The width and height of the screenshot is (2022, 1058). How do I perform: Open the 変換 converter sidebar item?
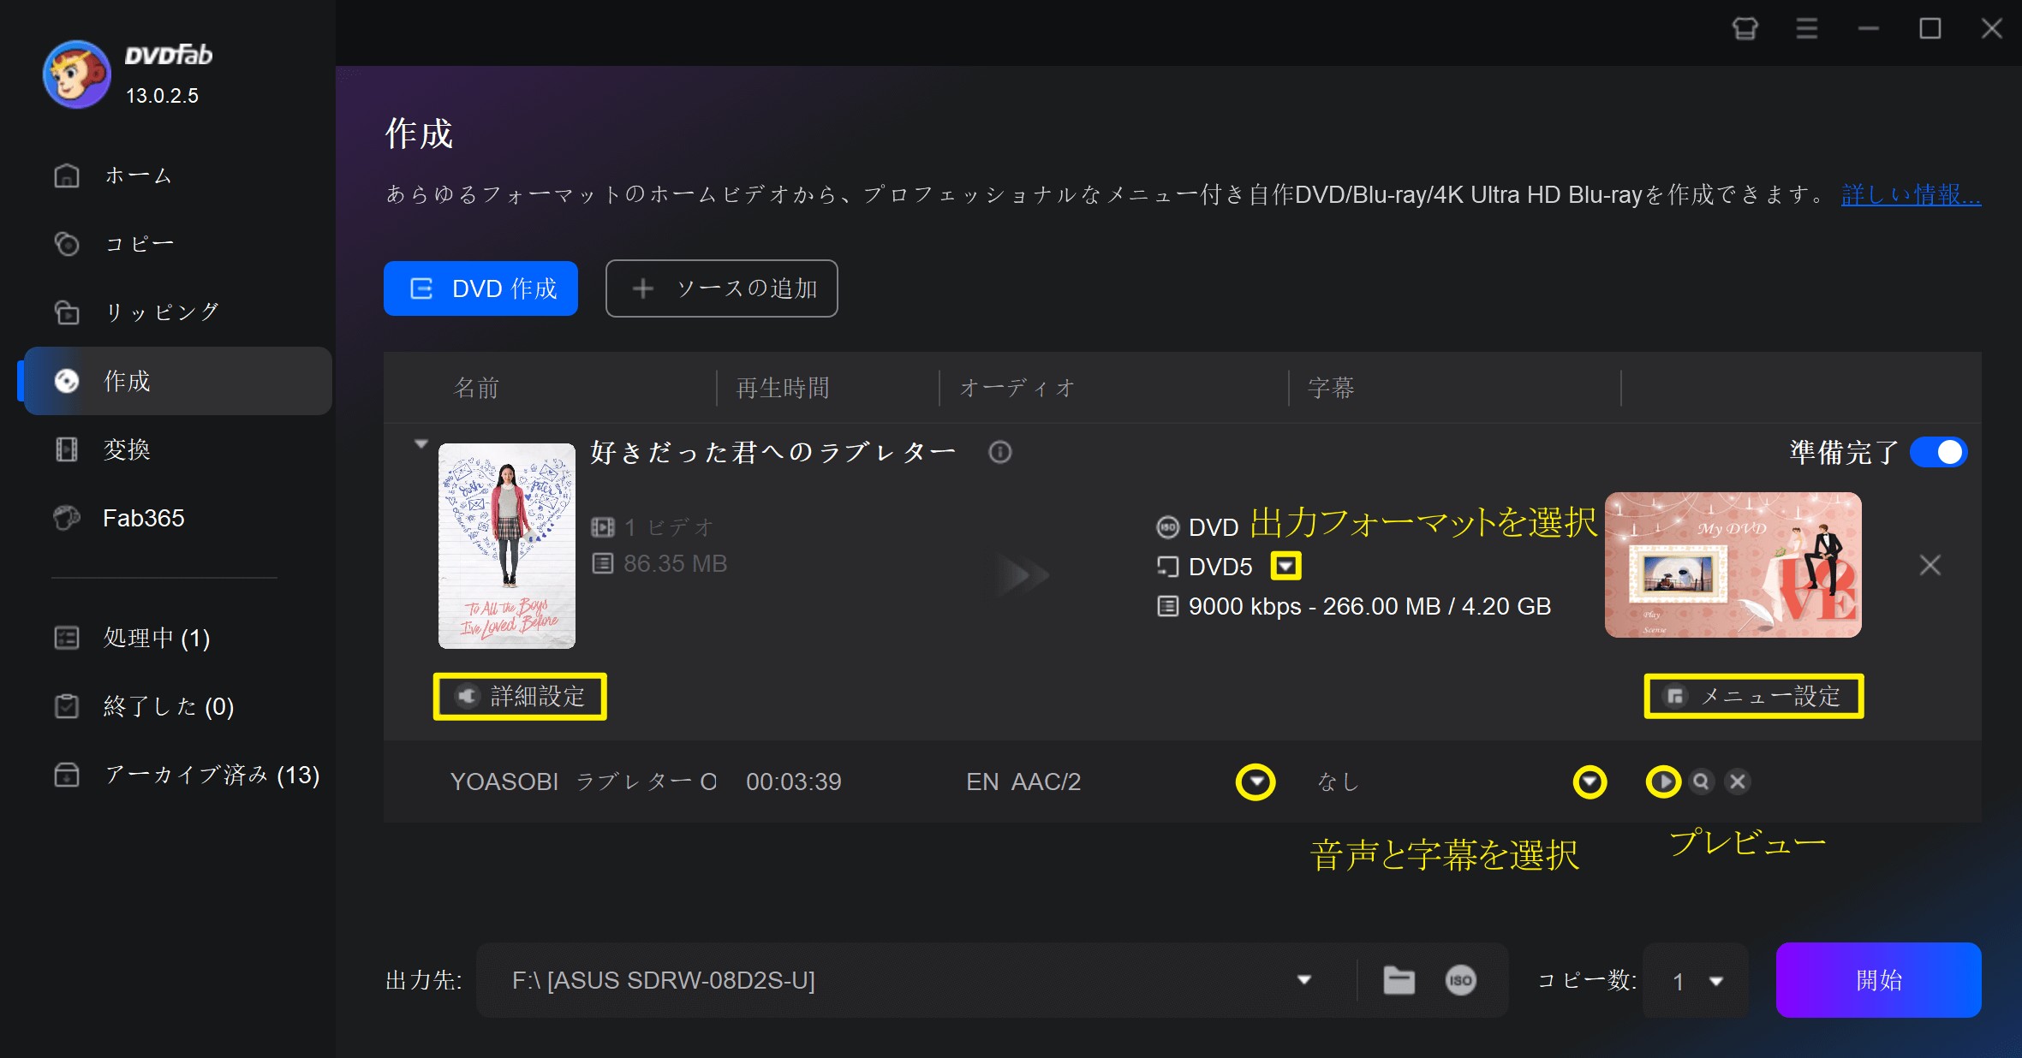127,449
